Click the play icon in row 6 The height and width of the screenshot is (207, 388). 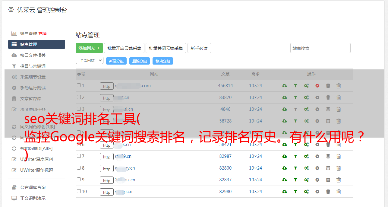click(x=317, y=145)
